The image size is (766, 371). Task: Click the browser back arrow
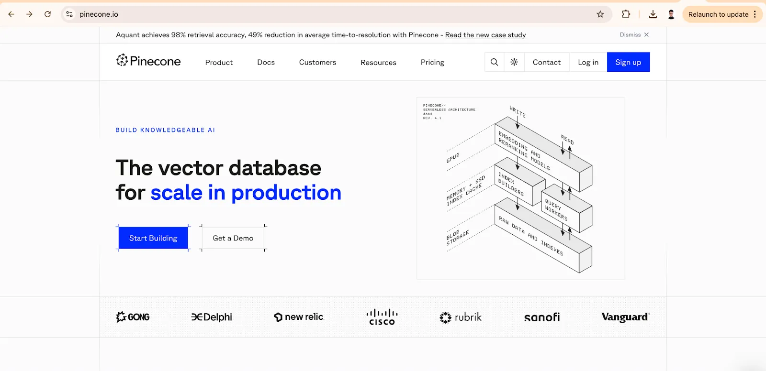[x=11, y=14]
